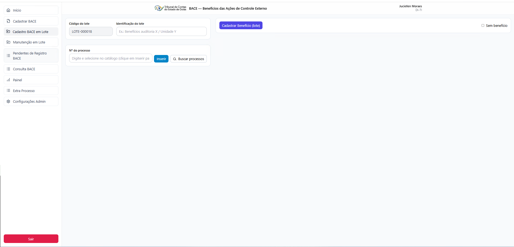Click the gear icon for Configurações Admin
This screenshot has width=514, height=247.
coord(8,101)
